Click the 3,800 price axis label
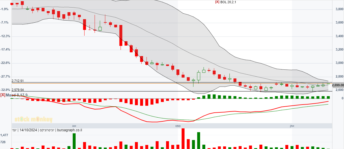The height and width of the screenshot is (149, 344). (339, 9)
